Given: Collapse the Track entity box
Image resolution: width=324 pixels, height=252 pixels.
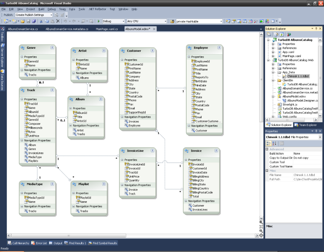Looking at the screenshot, I should [52, 90].
